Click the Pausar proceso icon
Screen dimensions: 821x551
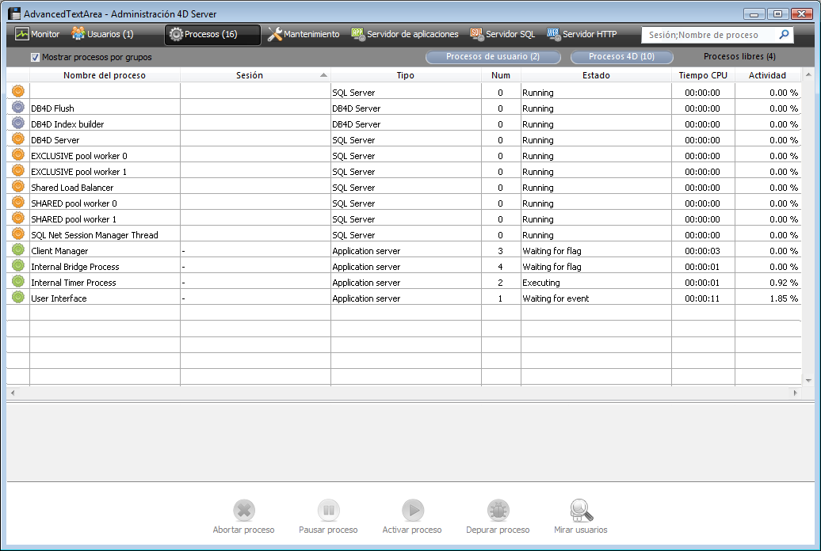(328, 511)
